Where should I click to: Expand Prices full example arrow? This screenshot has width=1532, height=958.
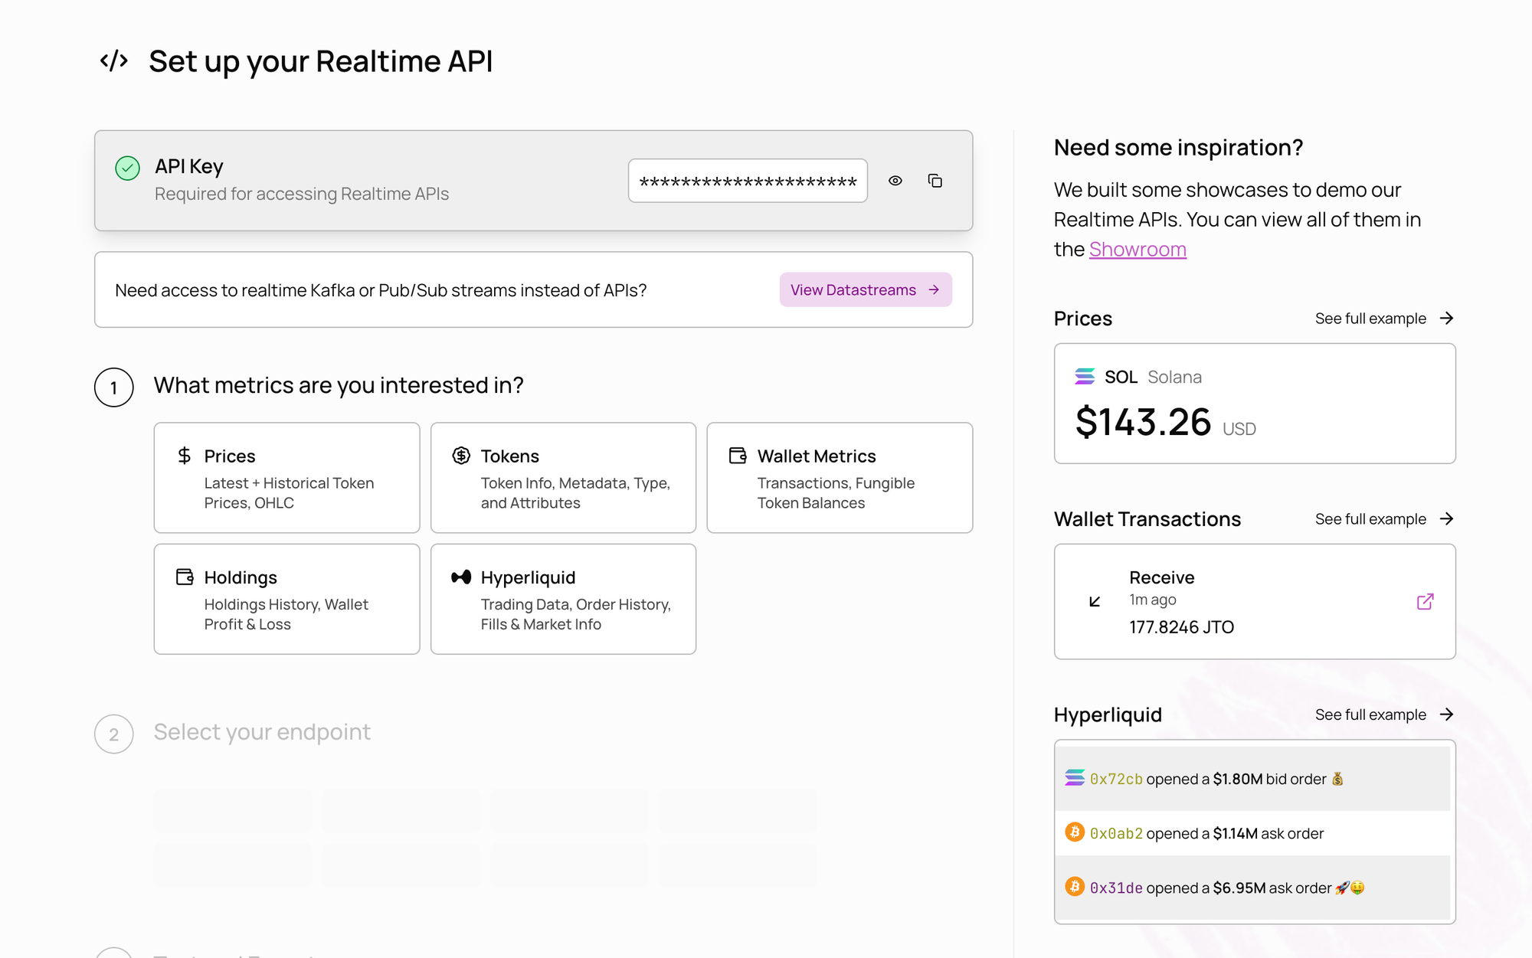click(1445, 319)
